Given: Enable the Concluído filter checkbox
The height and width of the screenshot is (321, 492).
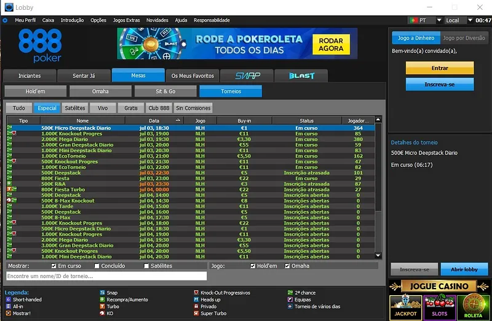Looking at the screenshot, I should pos(97,266).
